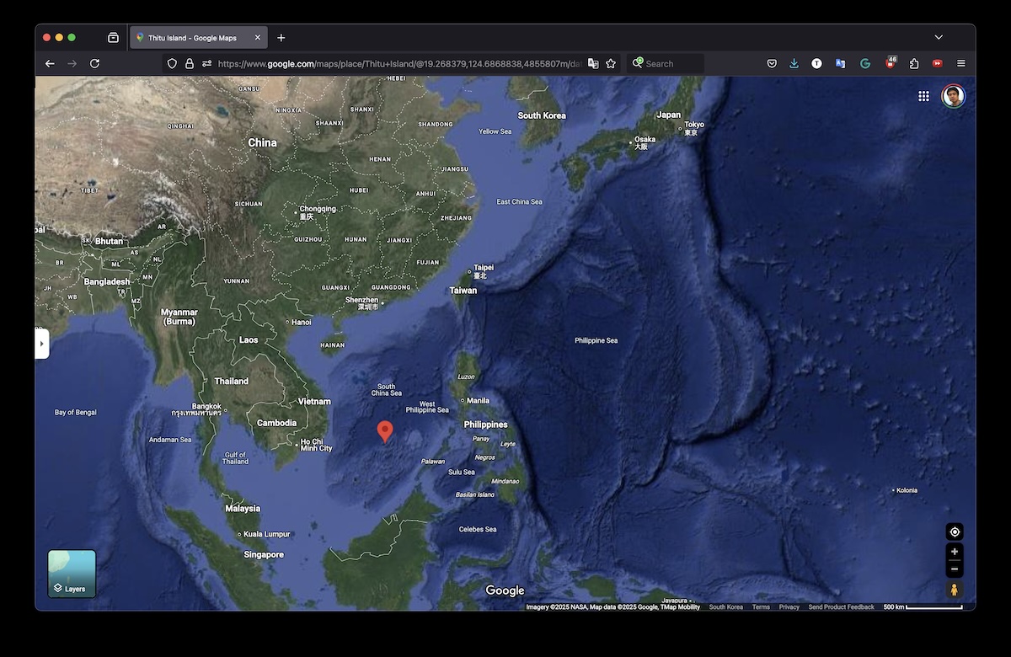The width and height of the screenshot is (1011, 657).
Task: Open the Google apps grid
Action: [923, 96]
